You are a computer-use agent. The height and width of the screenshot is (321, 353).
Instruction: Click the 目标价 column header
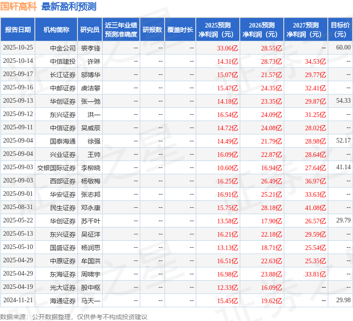pos(340,30)
